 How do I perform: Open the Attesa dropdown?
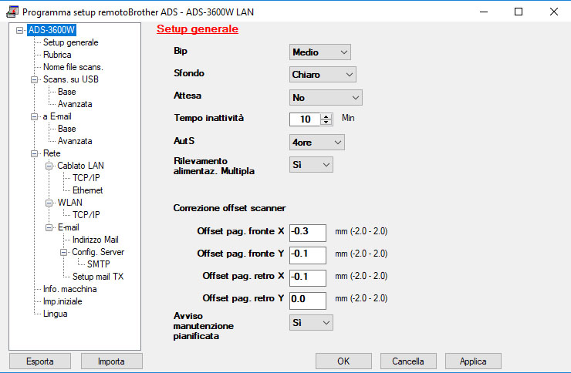click(x=326, y=98)
